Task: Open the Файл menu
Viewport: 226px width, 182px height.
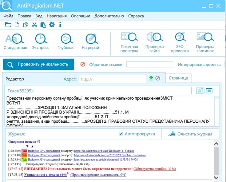Action: pos(8,16)
